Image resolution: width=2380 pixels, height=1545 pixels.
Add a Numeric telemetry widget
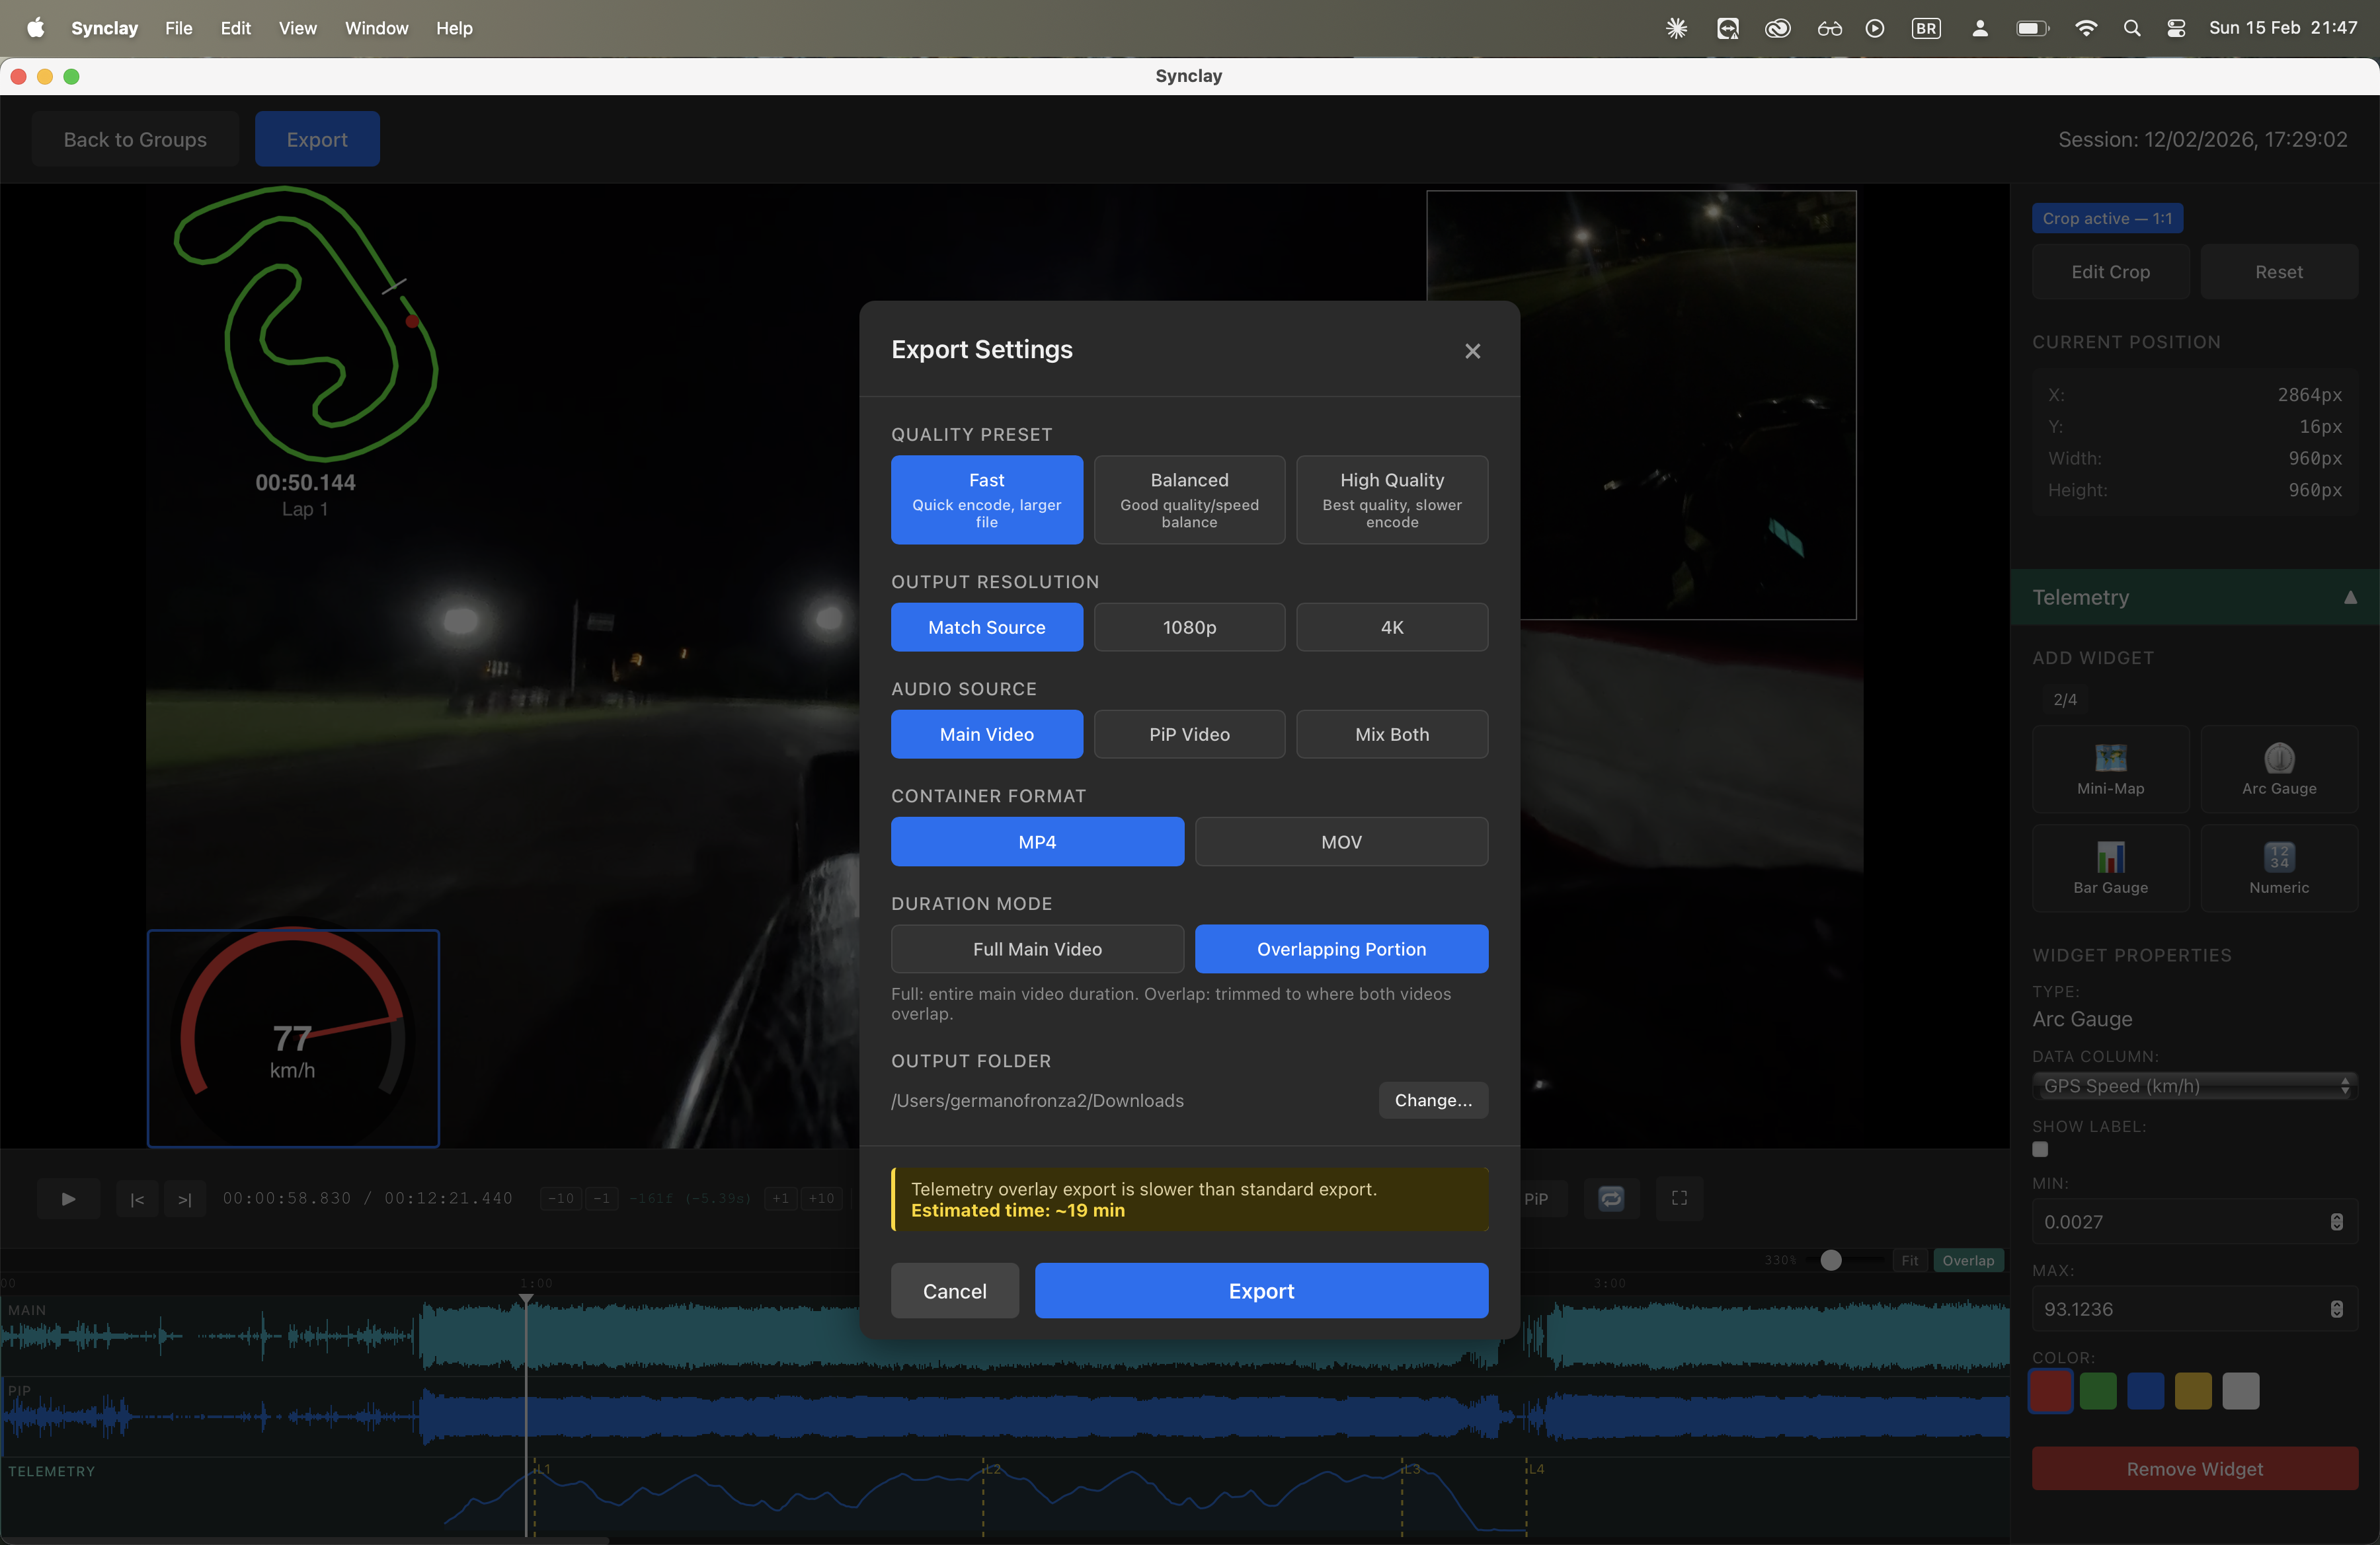2279,868
